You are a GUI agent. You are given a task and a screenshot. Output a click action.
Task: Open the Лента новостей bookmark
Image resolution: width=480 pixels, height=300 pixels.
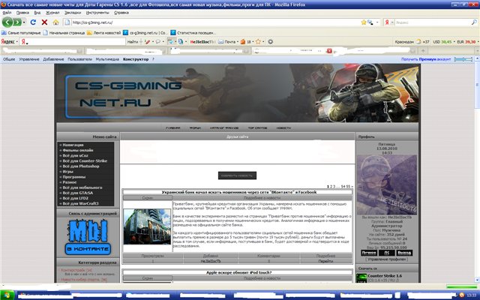click(103, 33)
